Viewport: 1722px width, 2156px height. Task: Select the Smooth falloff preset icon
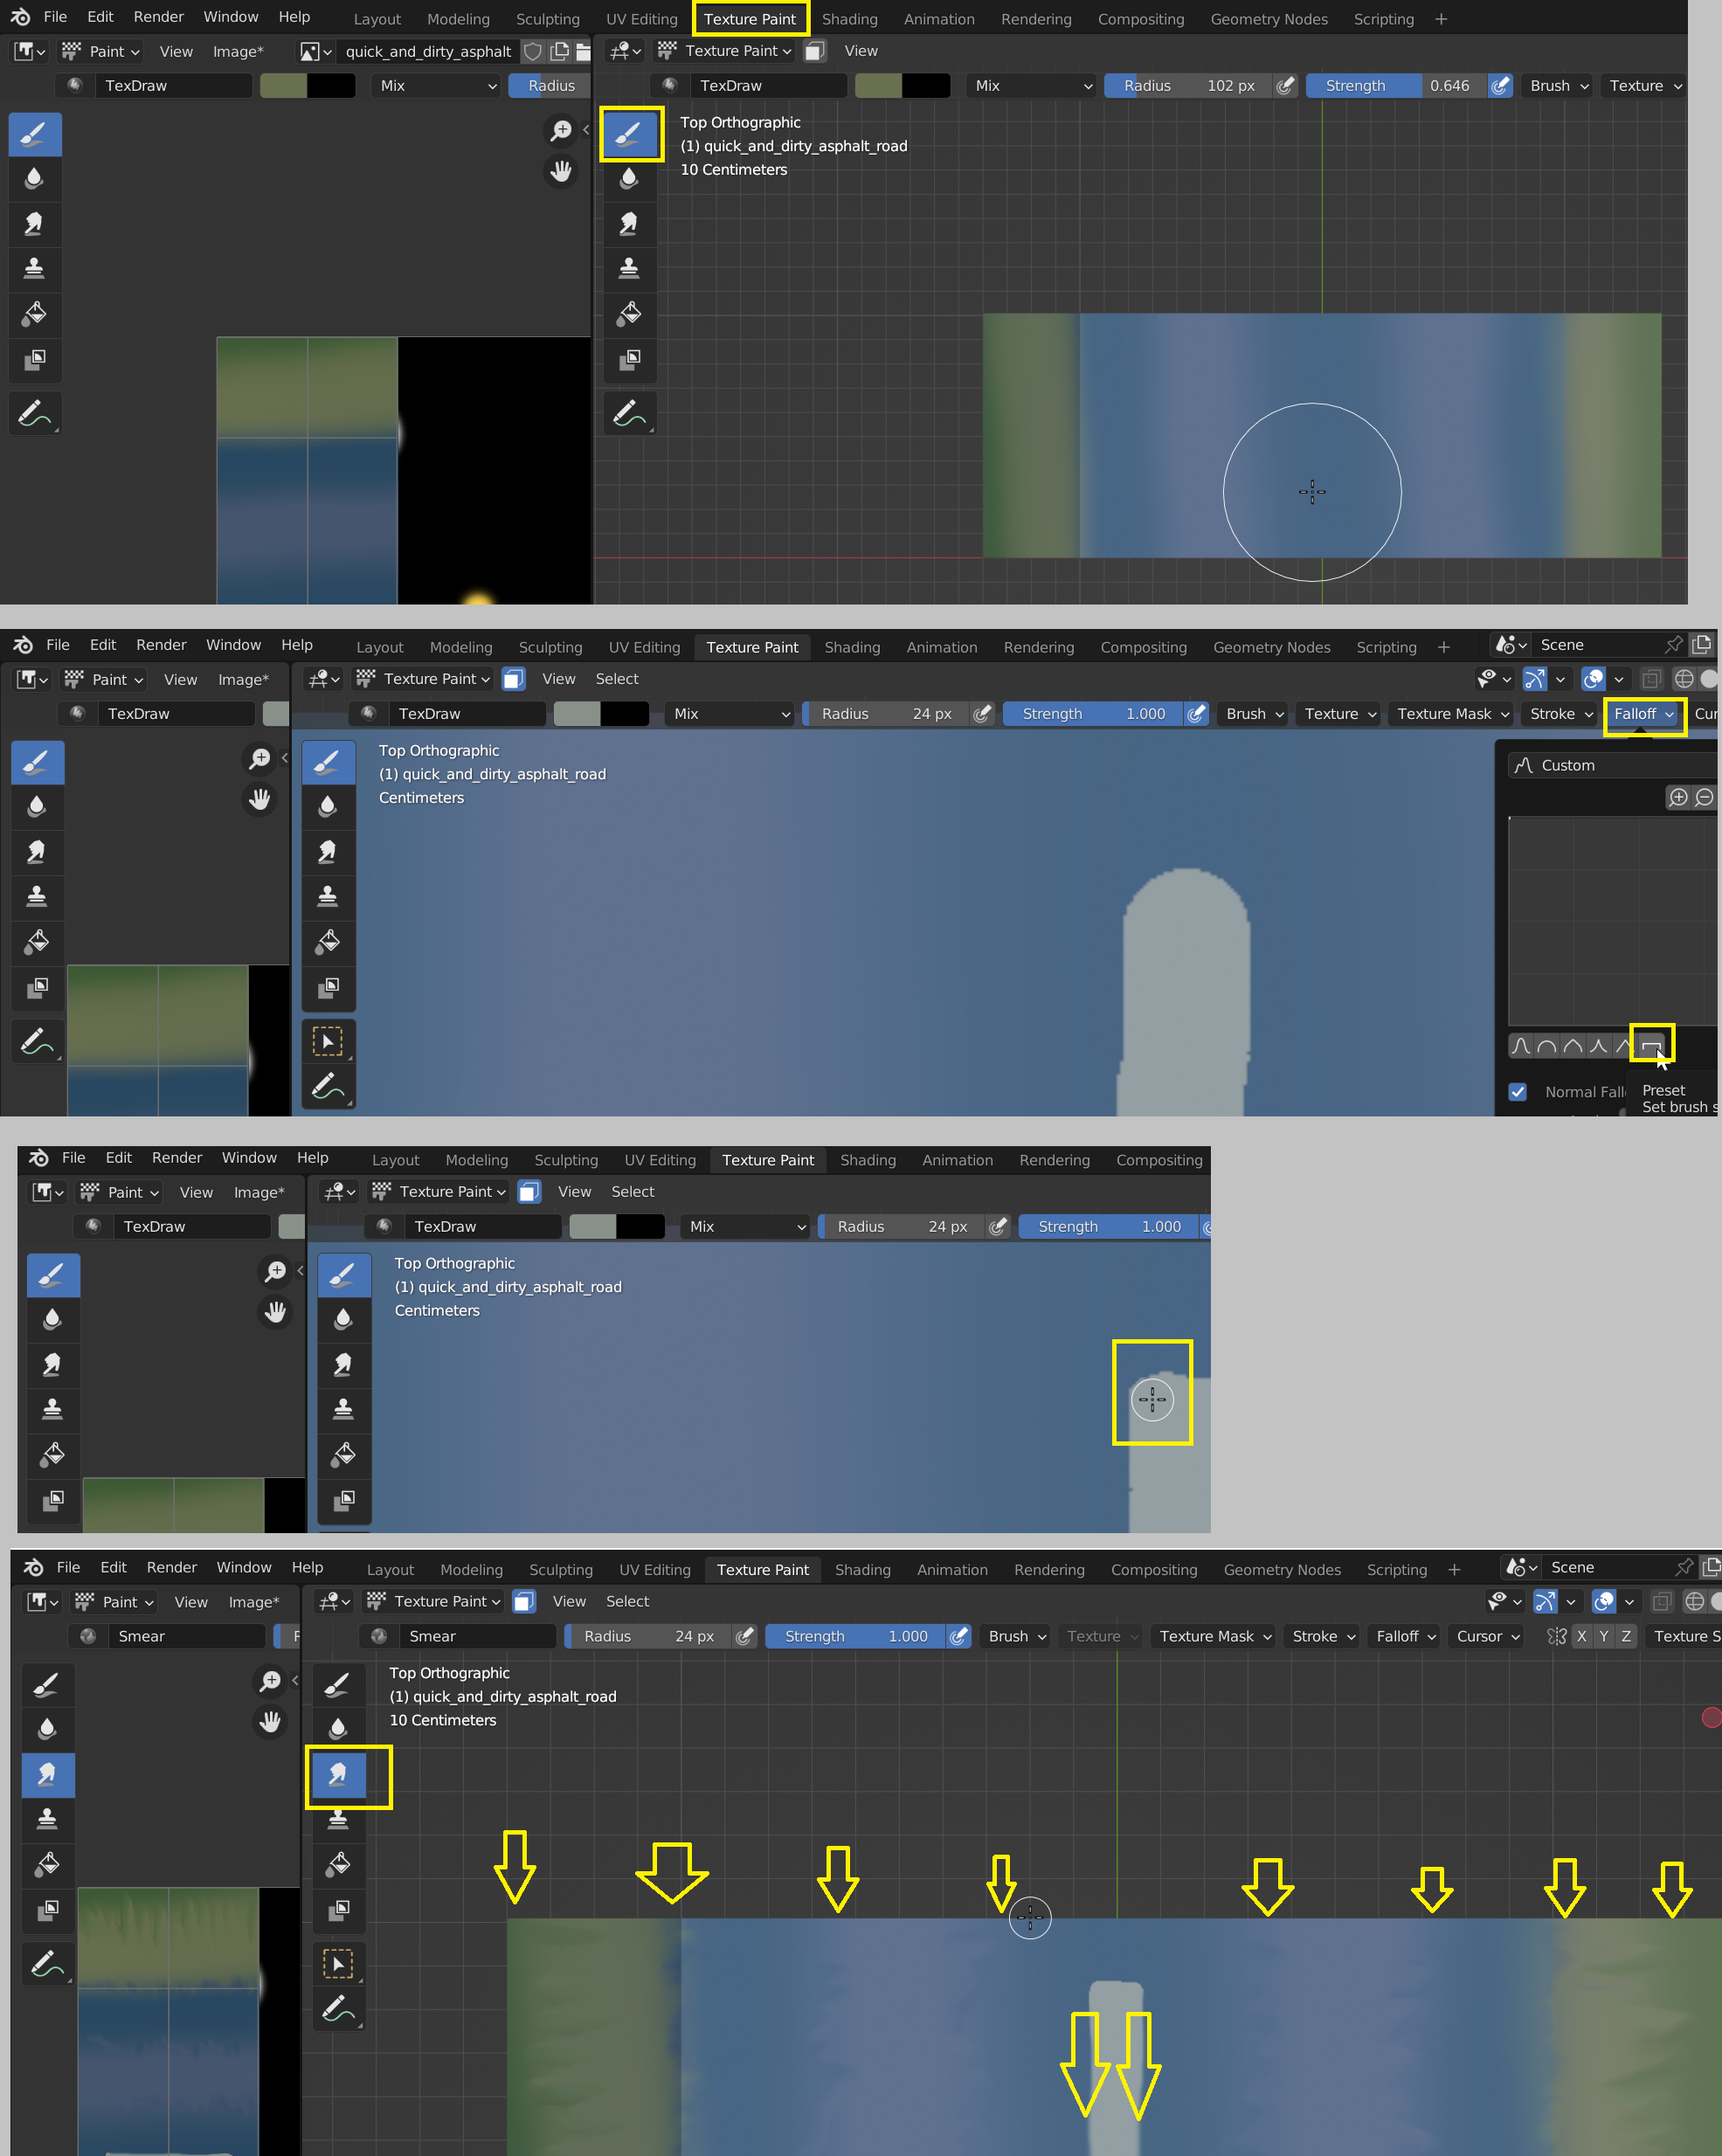[1521, 1046]
